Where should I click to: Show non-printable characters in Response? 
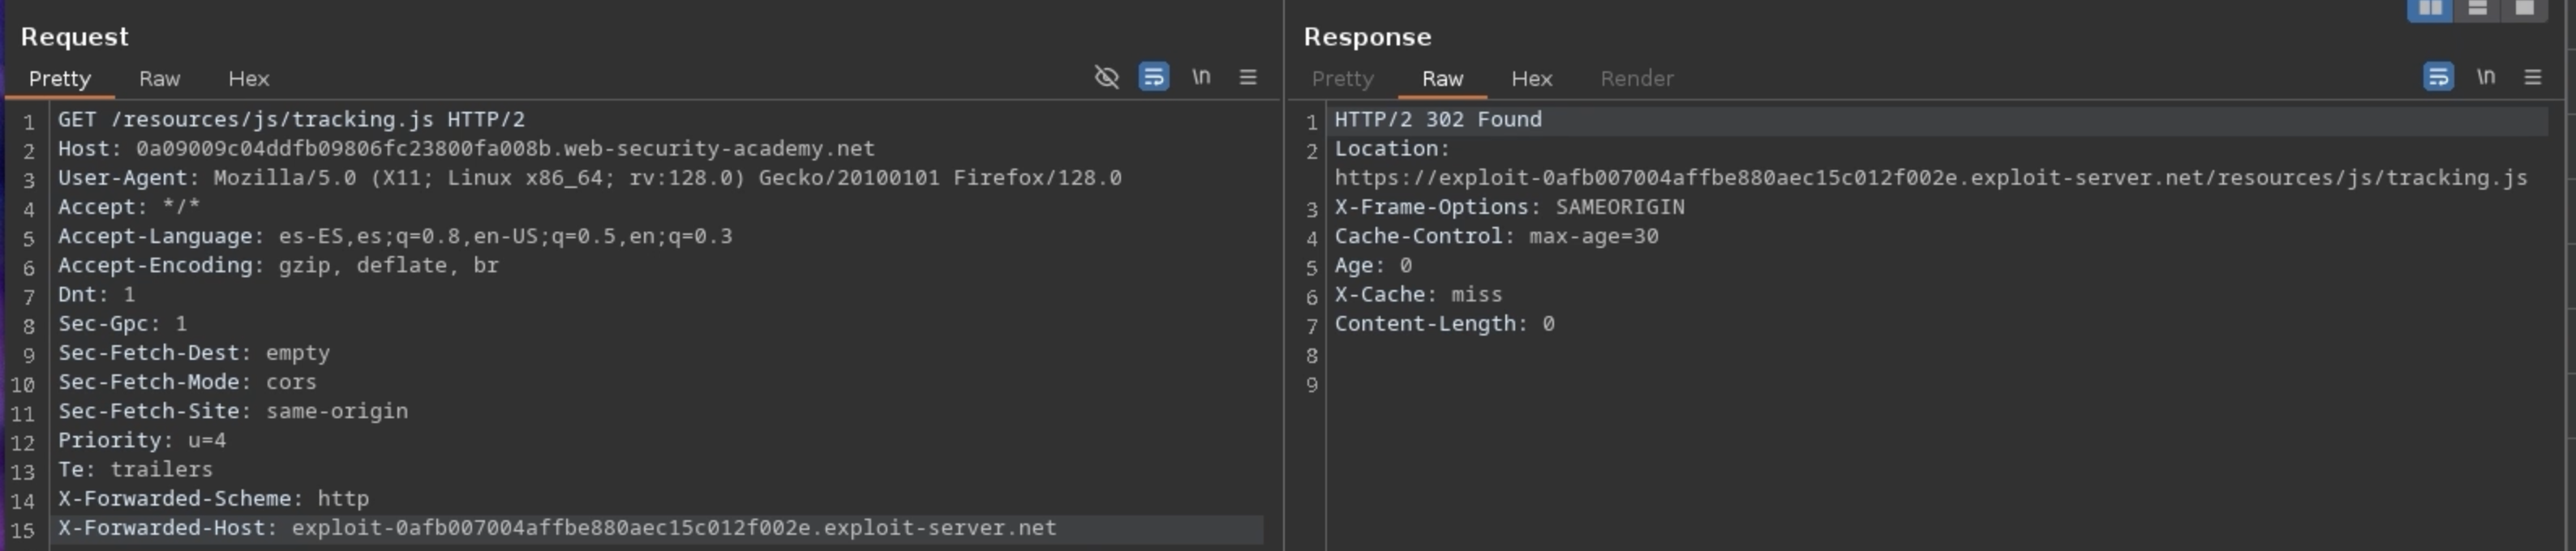coord(2486,77)
